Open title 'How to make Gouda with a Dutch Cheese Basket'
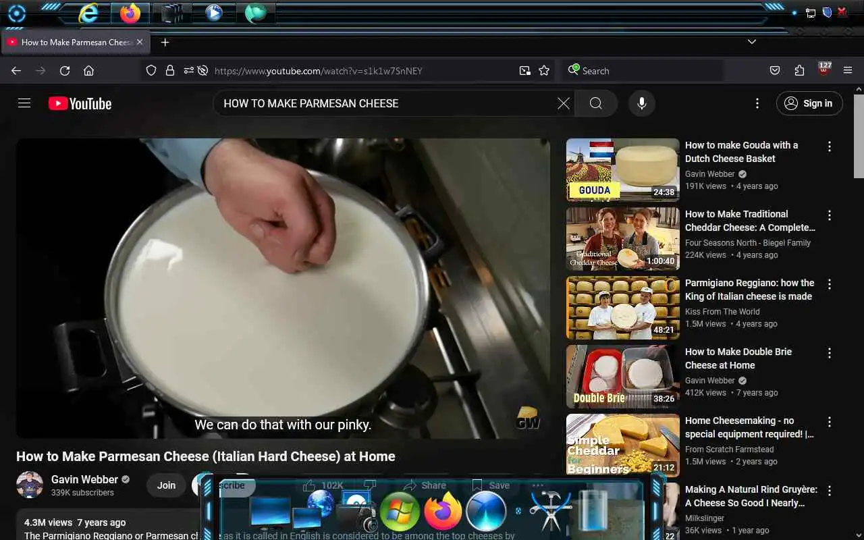Screen dimensions: 864x540 (x=741, y=152)
